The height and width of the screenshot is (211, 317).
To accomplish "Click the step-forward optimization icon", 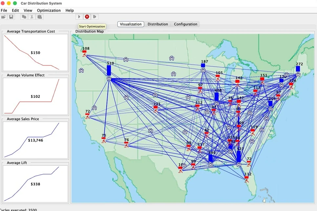I will [95, 17].
